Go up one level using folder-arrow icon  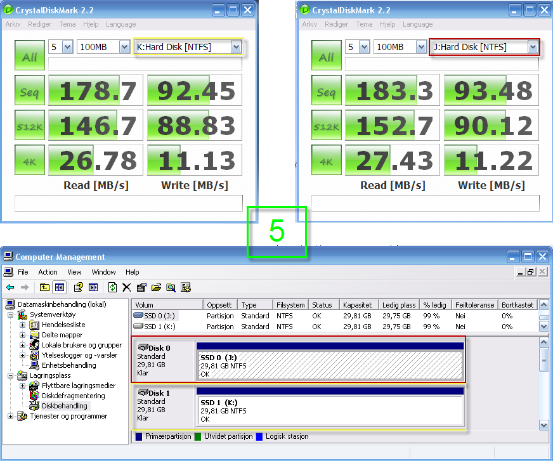(x=44, y=287)
